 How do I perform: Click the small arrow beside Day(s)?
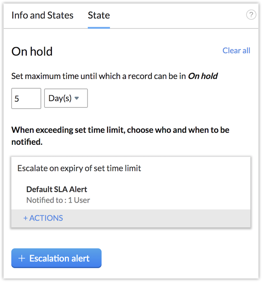click(x=77, y=98)
